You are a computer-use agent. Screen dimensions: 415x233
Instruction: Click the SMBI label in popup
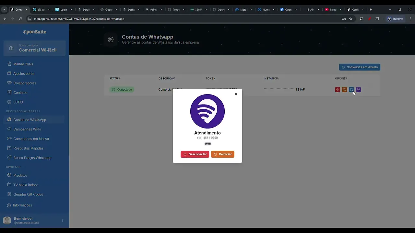click(x=207, y=144)
